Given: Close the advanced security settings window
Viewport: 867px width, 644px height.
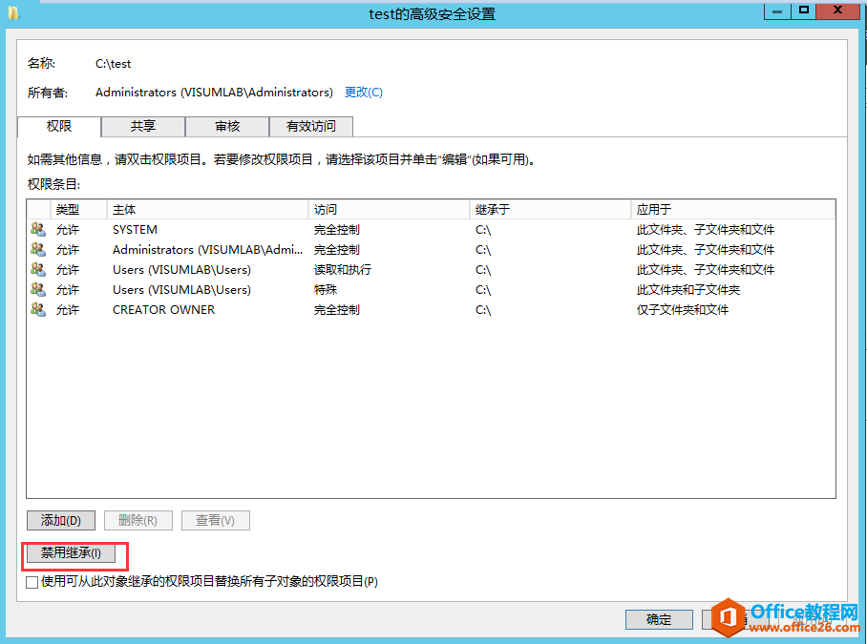Looking at the screenshot, I should (x=837, y=10).
